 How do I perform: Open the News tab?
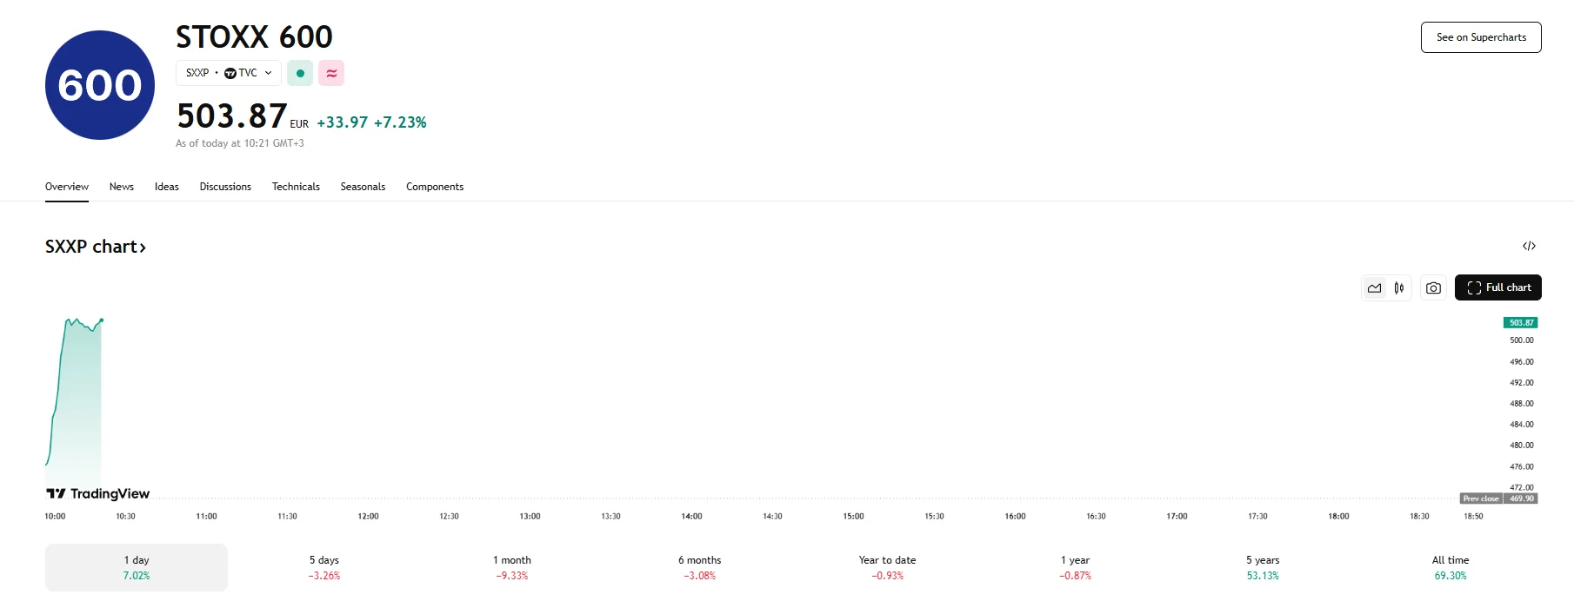coord(122,187)
